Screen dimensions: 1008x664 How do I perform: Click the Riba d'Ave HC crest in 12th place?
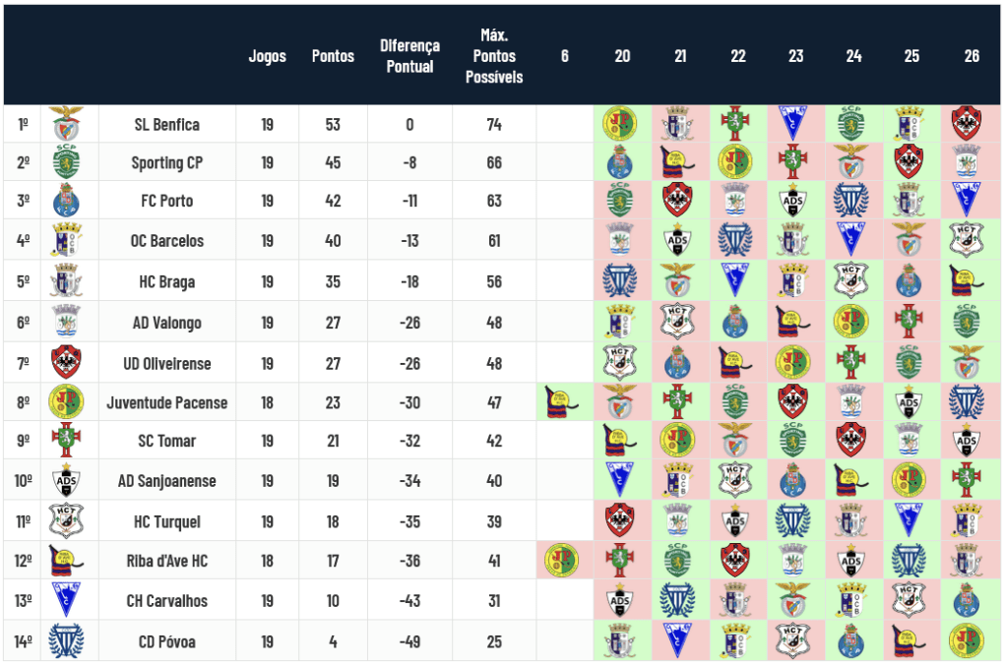point(67,561)
